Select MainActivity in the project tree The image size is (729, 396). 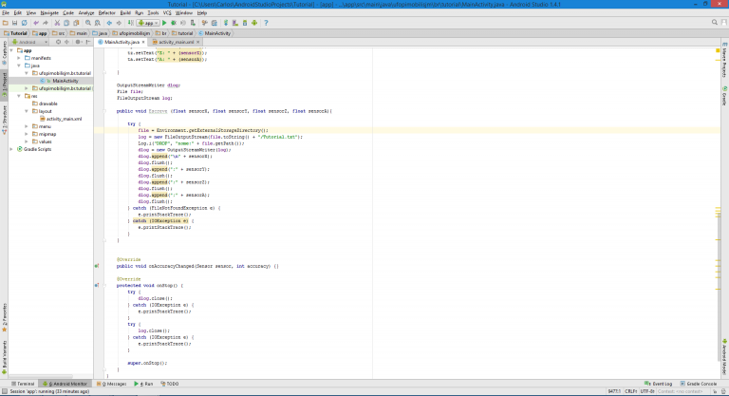click(x=64, y=81)
